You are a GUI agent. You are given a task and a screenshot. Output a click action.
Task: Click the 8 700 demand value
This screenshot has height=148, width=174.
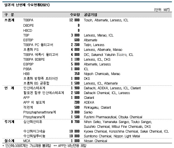tap(75, 122)
